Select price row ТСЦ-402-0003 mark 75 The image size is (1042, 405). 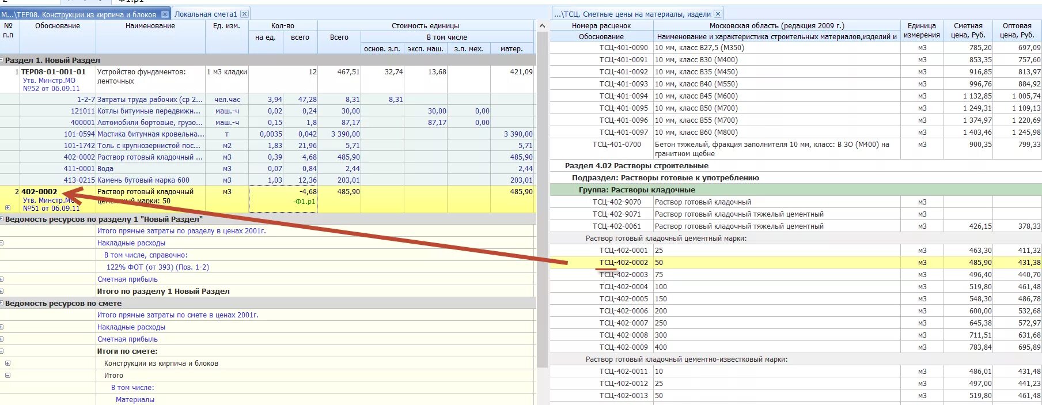796,275
